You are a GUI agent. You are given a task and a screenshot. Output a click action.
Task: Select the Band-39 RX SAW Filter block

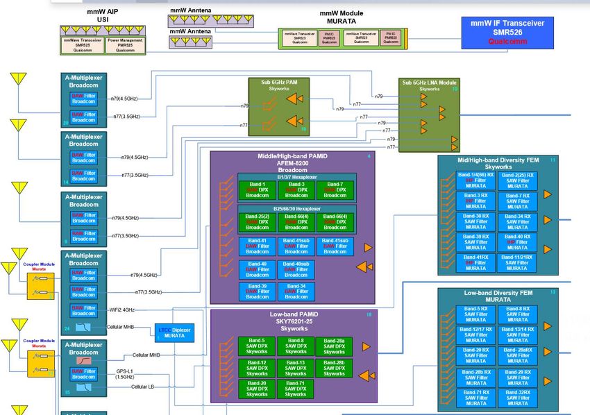476,242
